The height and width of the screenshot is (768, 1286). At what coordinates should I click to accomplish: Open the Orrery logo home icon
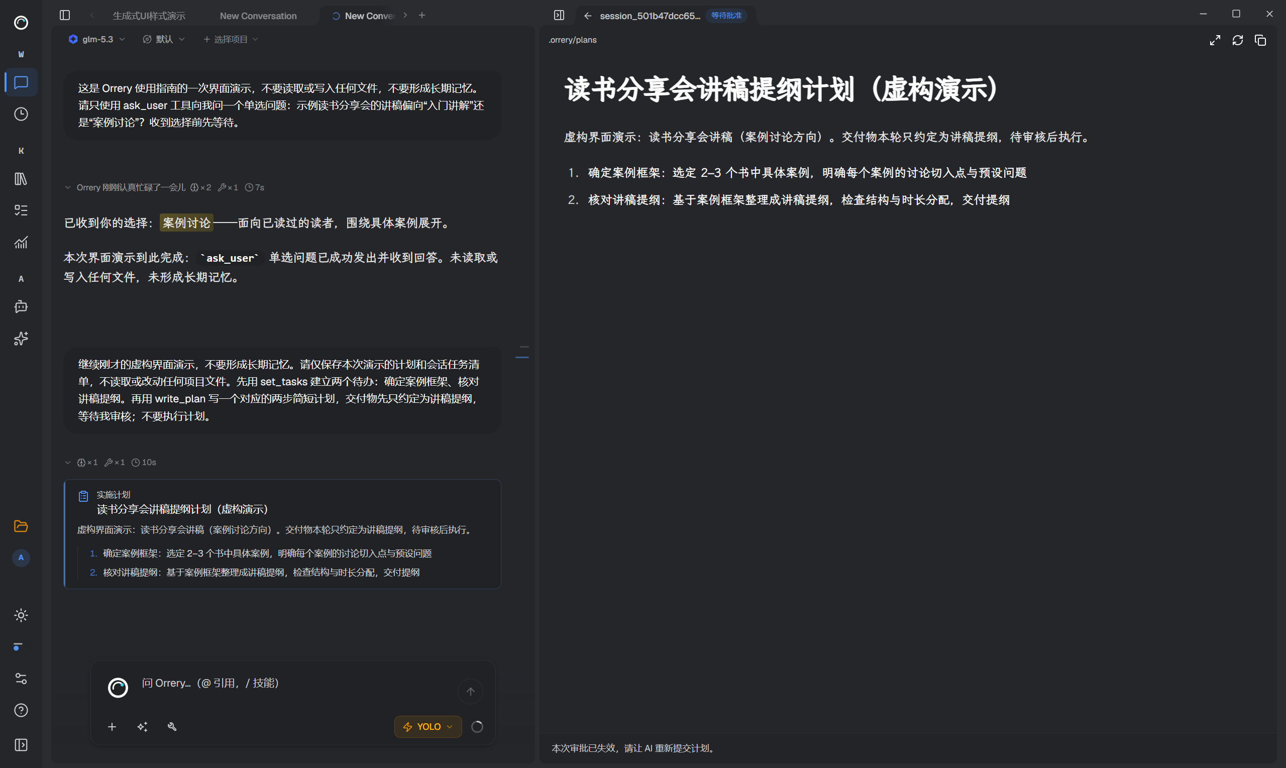21,23
